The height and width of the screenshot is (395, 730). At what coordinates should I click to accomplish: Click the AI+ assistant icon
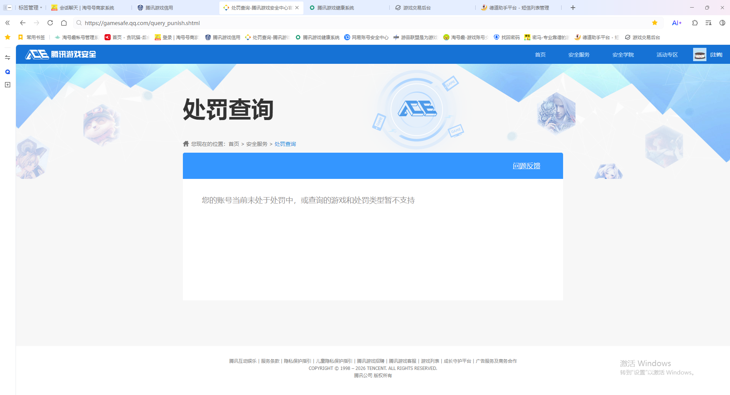tap(677, 23)
